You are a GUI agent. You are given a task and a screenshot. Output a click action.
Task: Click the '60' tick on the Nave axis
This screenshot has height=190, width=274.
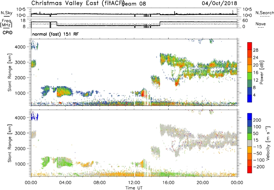245,21
